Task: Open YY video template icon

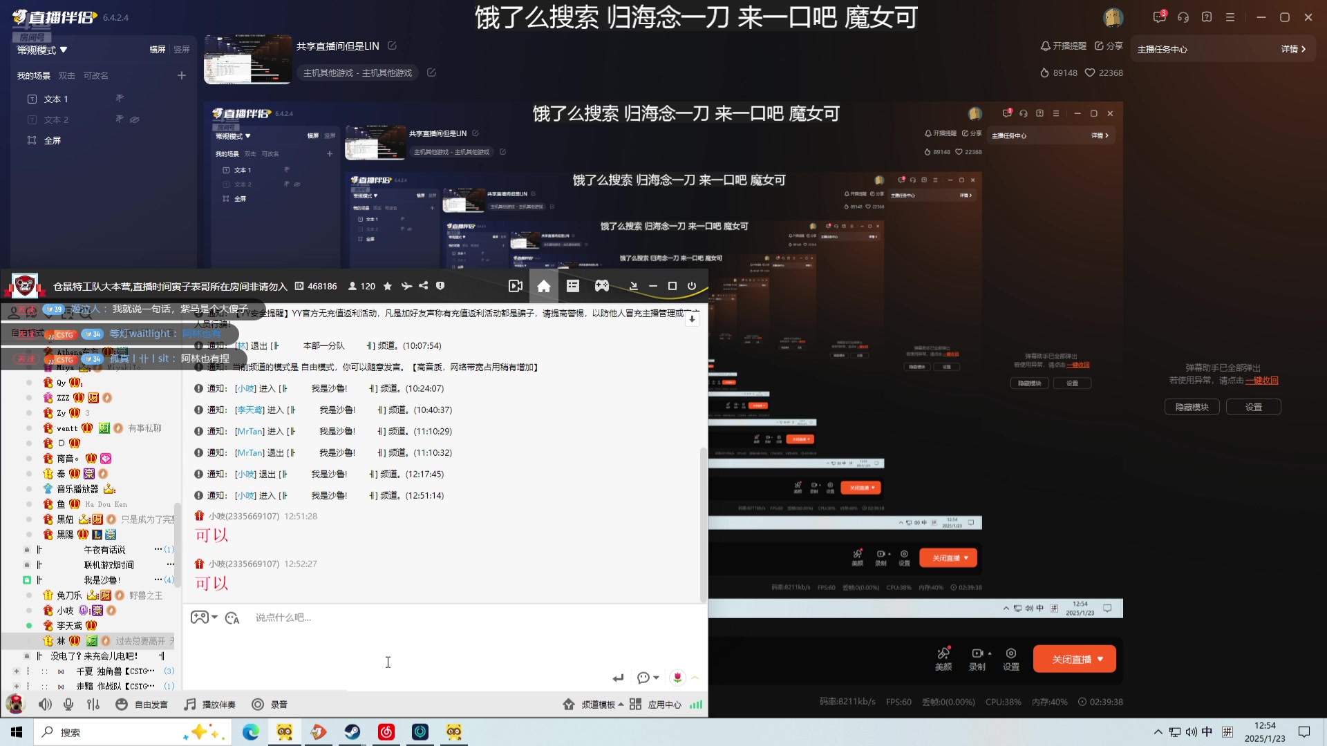Action: coord(516,286)
